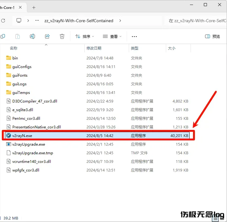Select the wpfgfx_cor3.dll file name
The image size is (227, 222).
click(x=26, y=170)
